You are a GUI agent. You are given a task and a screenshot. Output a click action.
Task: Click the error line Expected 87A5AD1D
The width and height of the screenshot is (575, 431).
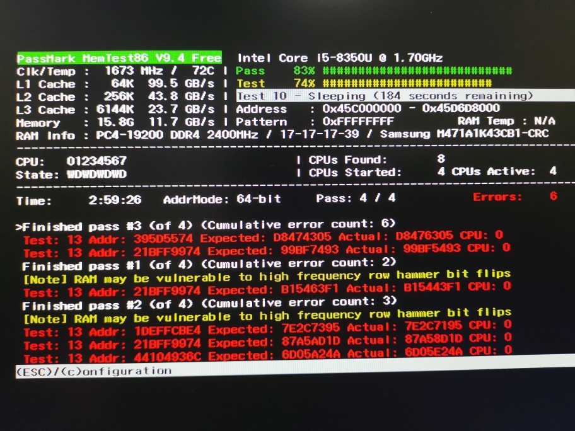(268, 342)
